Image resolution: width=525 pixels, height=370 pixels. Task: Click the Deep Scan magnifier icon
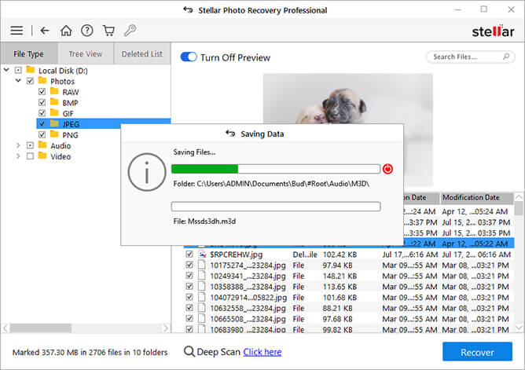[189, 352]
